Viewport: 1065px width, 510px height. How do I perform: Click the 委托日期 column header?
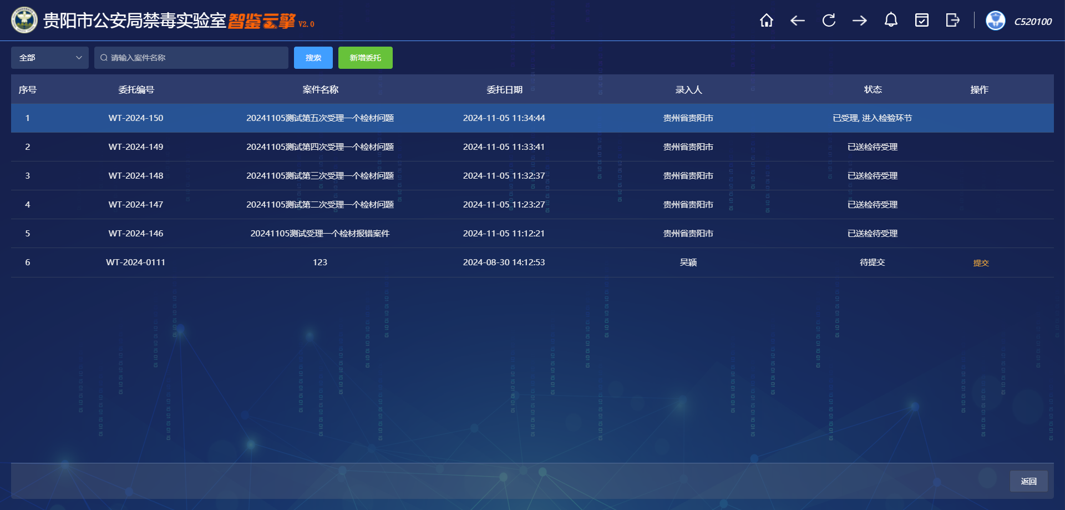[x=504, y=90]
